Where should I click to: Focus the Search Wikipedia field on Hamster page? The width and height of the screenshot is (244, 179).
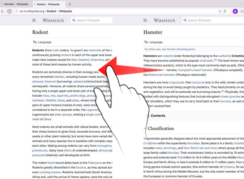tap(213, 20)
